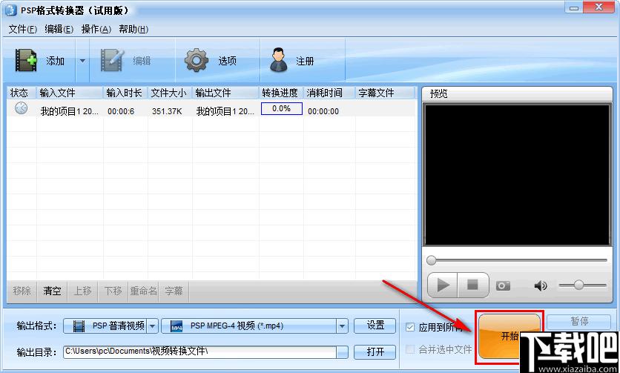Select input file 我的项目1 20... cell

(x=70, y=111)
